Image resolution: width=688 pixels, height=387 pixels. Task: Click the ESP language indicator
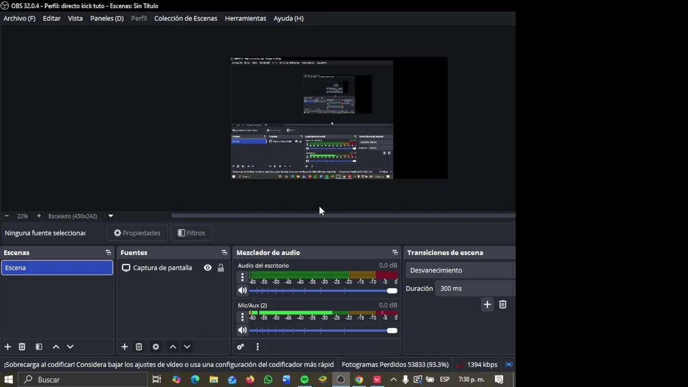(x=445, y=379)
